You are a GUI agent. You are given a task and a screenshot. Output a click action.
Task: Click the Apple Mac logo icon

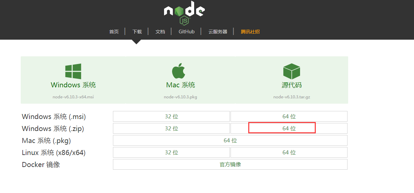tap(179, 71)
